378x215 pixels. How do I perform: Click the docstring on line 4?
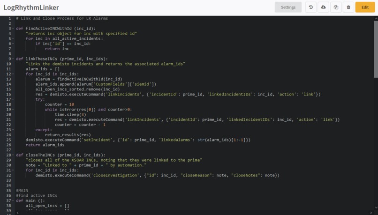81,33
